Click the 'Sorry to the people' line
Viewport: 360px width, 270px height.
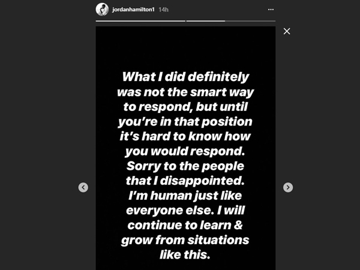(185, 166)
